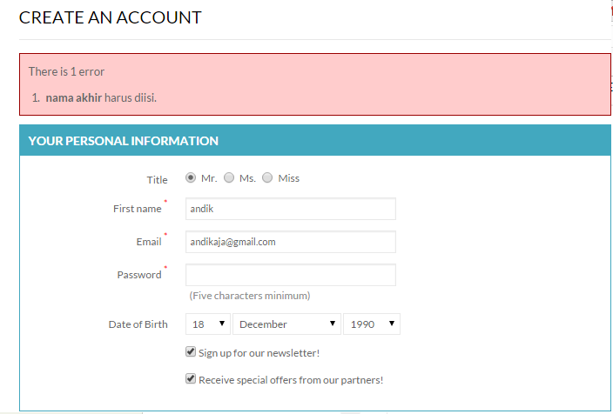This screenshot has width=613, height=414.
Task: Click the 'Receive special offers from our partners!' label
Action: 291,380
